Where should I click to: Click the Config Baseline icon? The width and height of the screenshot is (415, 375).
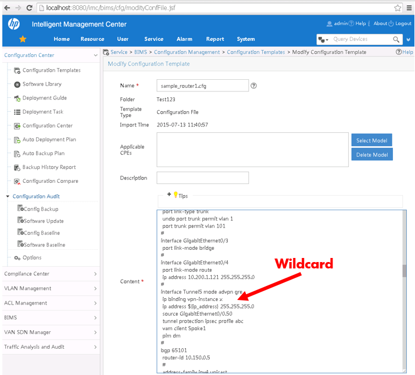tap(20, 232)
